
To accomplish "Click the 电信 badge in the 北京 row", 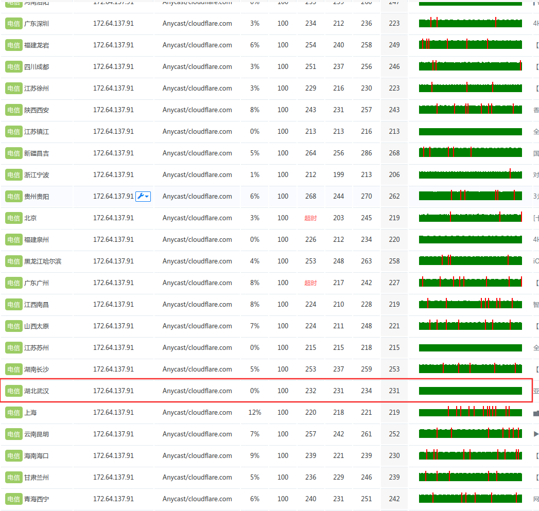I will click(x=13, y=218).
